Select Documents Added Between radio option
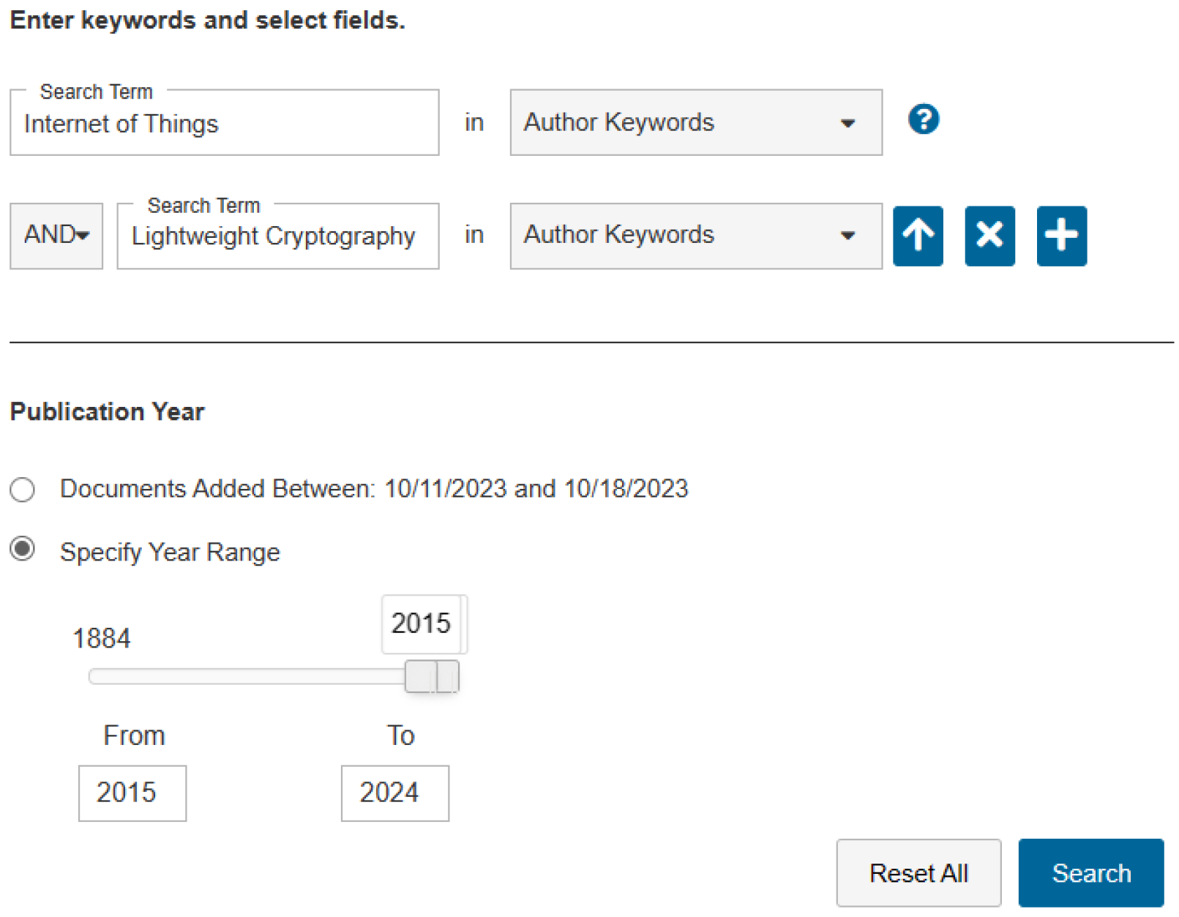 coord(23,489)
